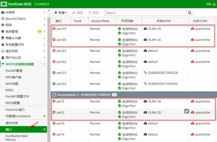Click the link icon beside S248DN3X17000228

pyautogui.click(x=145, y=73)
